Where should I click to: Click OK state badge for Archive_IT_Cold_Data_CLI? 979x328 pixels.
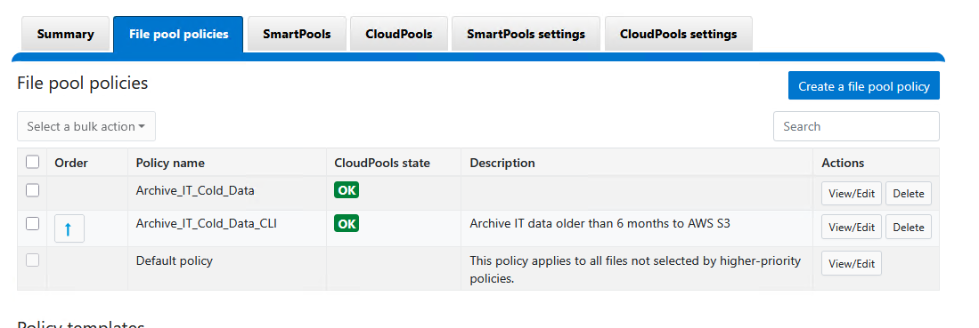[347, 223]
